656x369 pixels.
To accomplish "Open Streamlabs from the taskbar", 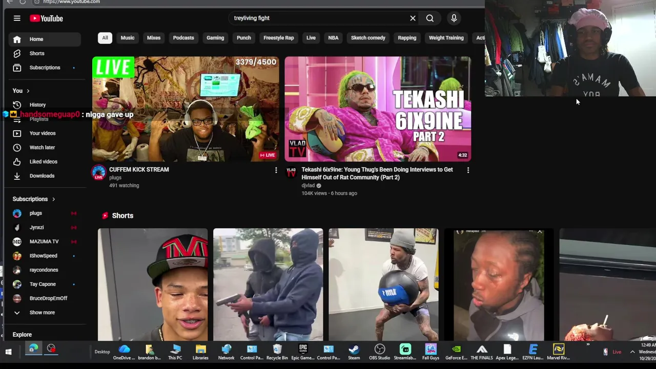I will [405, 352].
